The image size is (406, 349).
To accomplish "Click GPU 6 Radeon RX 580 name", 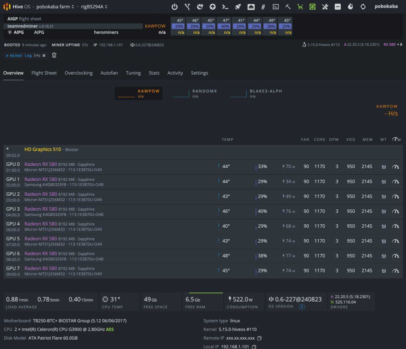I will (x=40, y=254).
